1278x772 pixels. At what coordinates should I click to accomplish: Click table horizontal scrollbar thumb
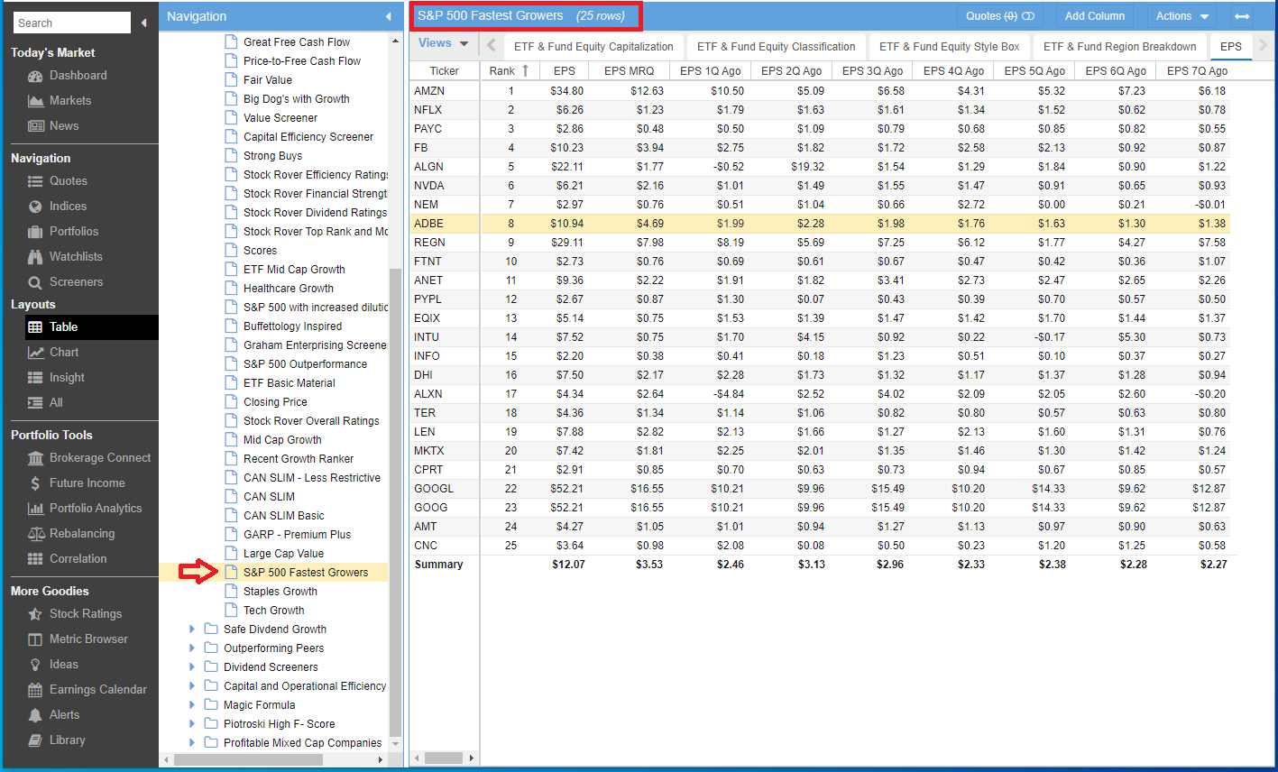pos(443,758)
